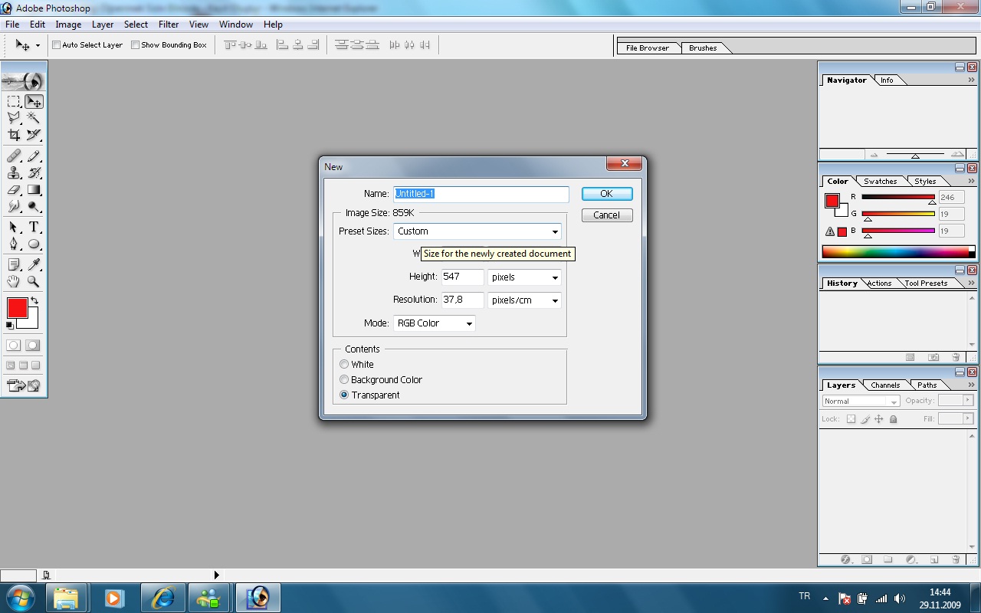Click the document Name field
Viewport: 981px width, 613px height.
point(481,195)
